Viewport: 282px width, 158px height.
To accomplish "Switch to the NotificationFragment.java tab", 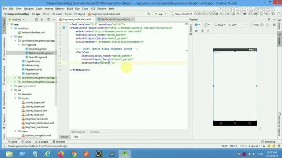I will coord(115,19).
